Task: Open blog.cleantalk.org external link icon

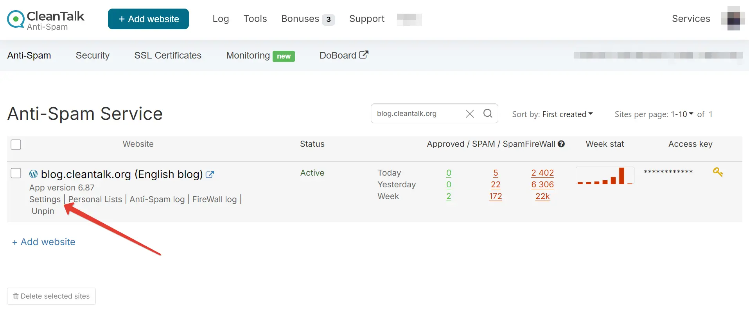Action: coord(210,174)
